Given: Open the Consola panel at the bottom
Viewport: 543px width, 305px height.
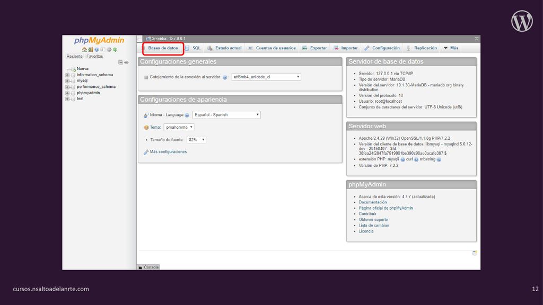Looking at the screenshot, I should 148,267.
